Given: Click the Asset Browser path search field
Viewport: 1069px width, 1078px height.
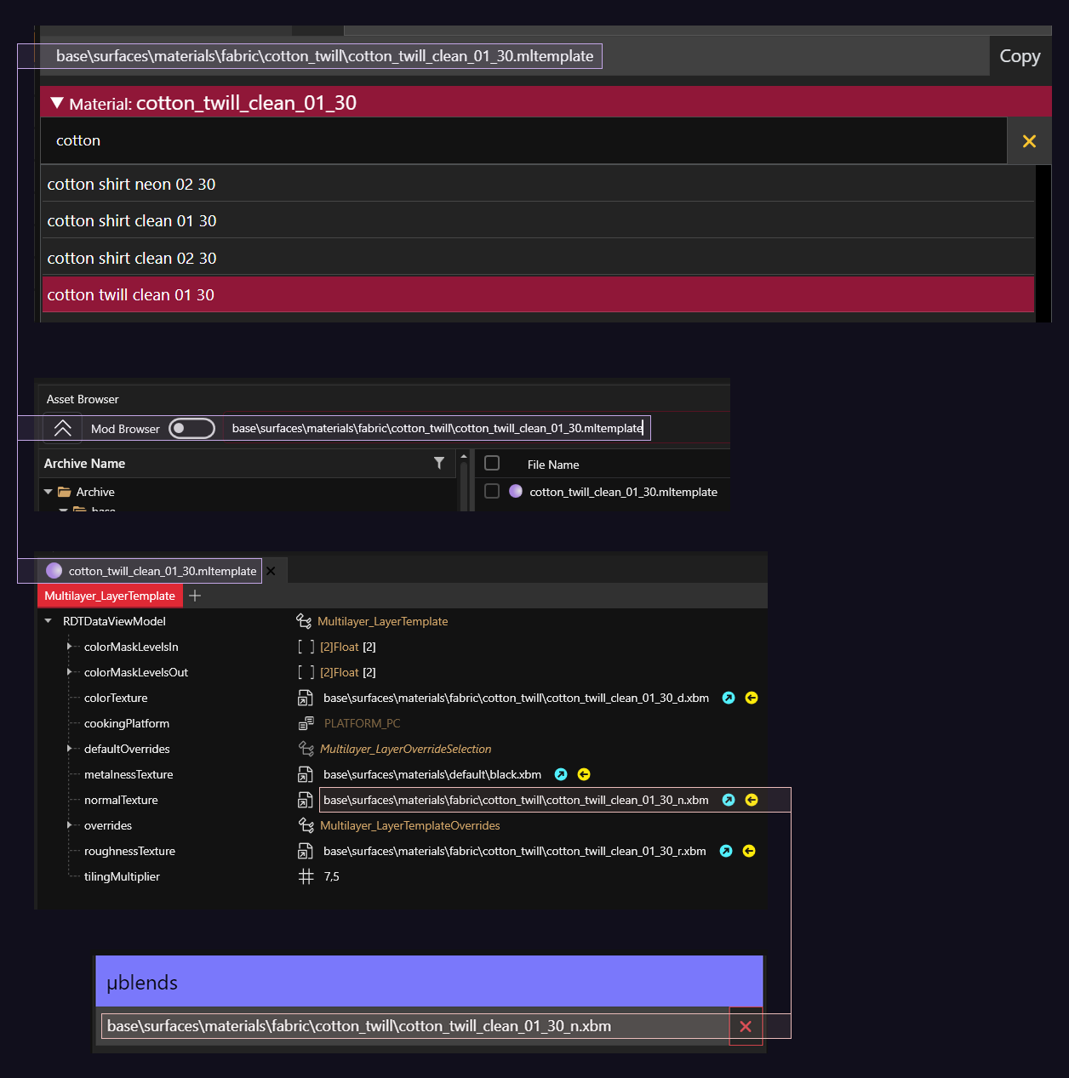Looking at the screenshot, I should (437, 428).
